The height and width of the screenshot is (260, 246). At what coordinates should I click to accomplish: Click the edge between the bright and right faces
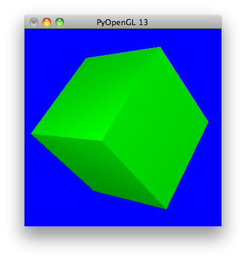point(131,94)
